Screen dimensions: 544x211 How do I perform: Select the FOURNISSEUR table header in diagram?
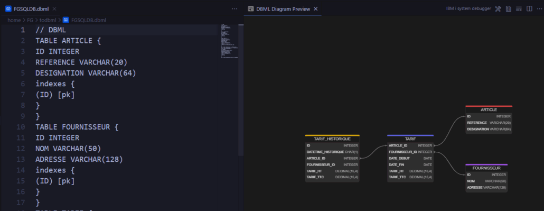(x=486, y=168)
